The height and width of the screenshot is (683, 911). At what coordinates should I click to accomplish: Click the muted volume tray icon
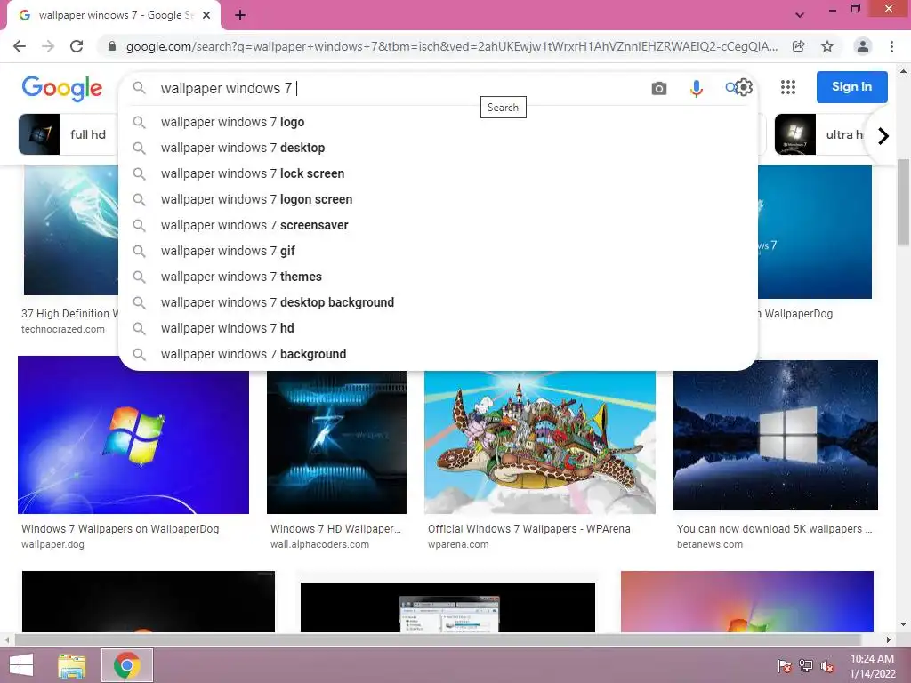click(827, 665)
